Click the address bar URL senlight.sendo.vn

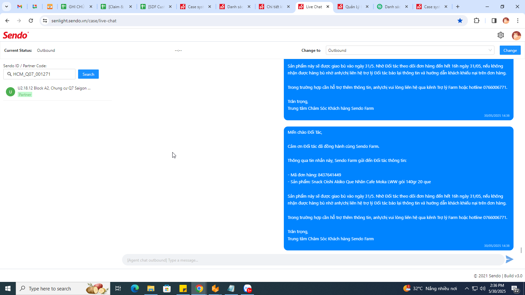(x=84, y=21)
